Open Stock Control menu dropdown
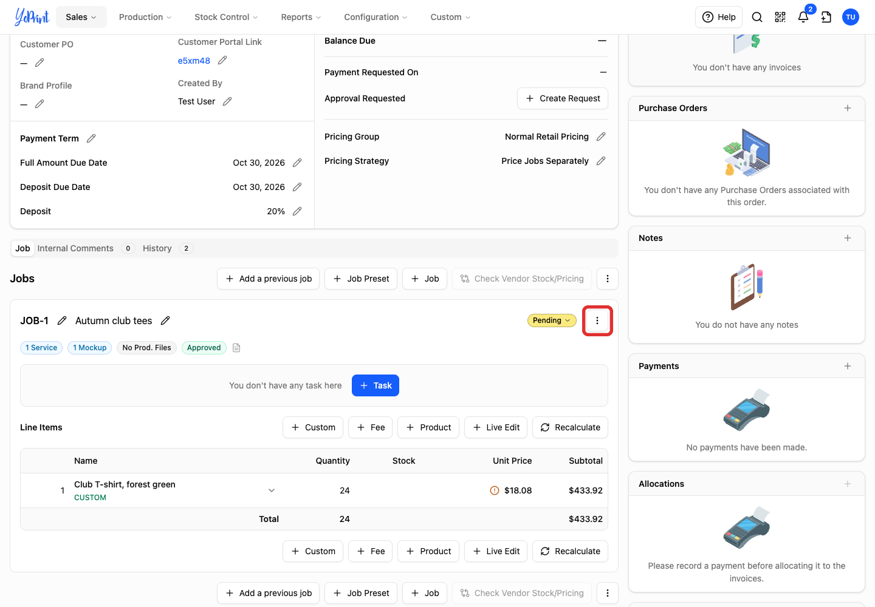The height and width of the screenshot is (607, 875). [226, 17]
